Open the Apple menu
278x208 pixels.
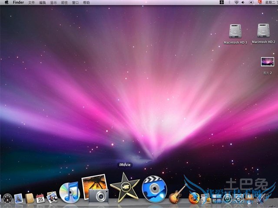tap(7, 3)
